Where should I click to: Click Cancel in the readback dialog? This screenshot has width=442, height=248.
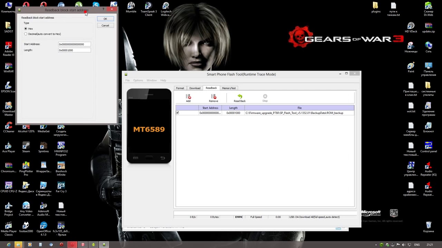click(x=105, y=25)
